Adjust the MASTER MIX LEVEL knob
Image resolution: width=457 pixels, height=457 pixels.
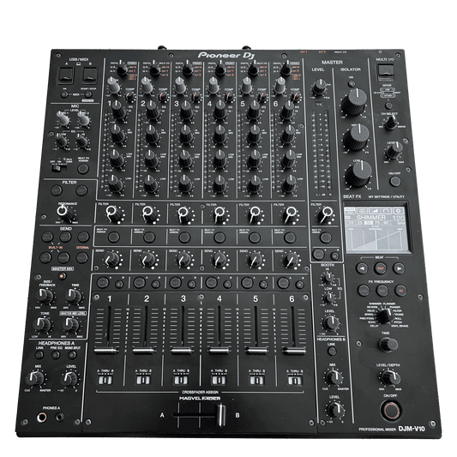[71, 324]
